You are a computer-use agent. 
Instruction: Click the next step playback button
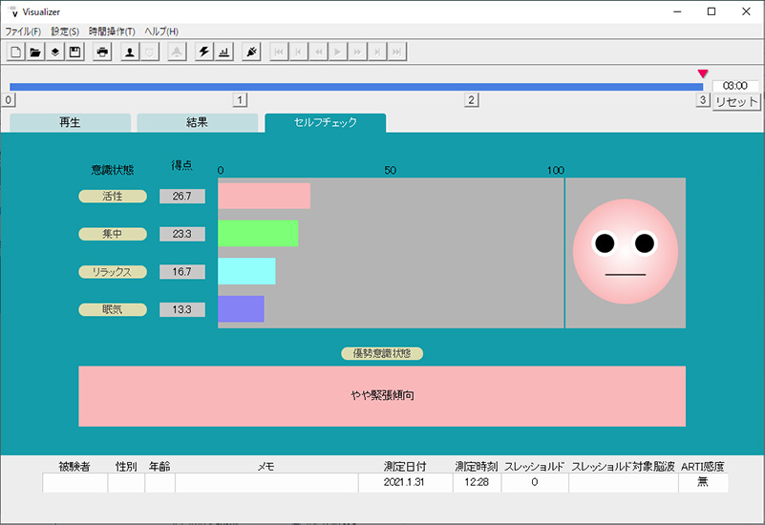(377, 52)
